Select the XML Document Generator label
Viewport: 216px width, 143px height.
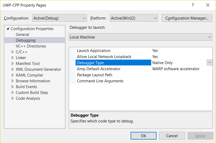point(38,69)
